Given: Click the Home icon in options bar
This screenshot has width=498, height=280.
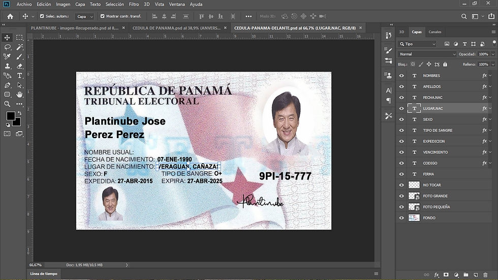Looking at the screenshot, I should tap(10, 16).
